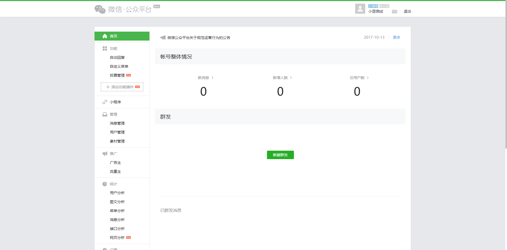Click the 微信·公众平台 title text

(x=130, y=9)
